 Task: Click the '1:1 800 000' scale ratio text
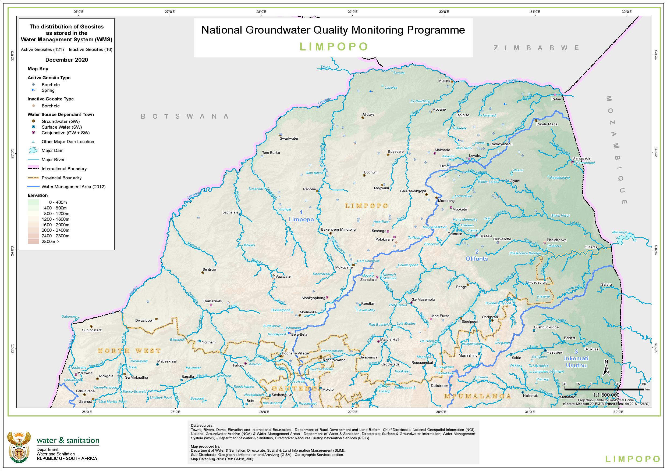pyautogui.click(x=606, y=395)
